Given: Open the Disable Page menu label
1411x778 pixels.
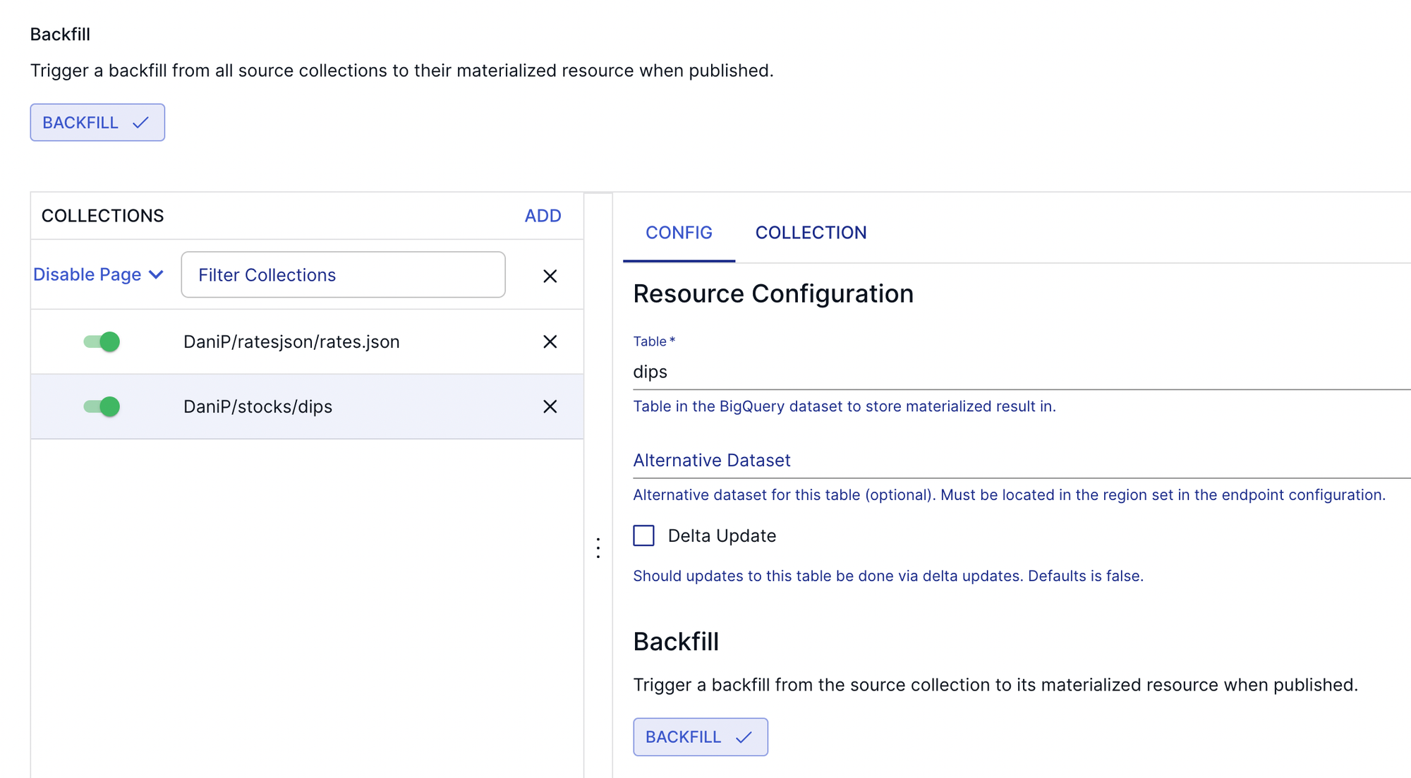Looking at the screenshot, I should (87, 274).
